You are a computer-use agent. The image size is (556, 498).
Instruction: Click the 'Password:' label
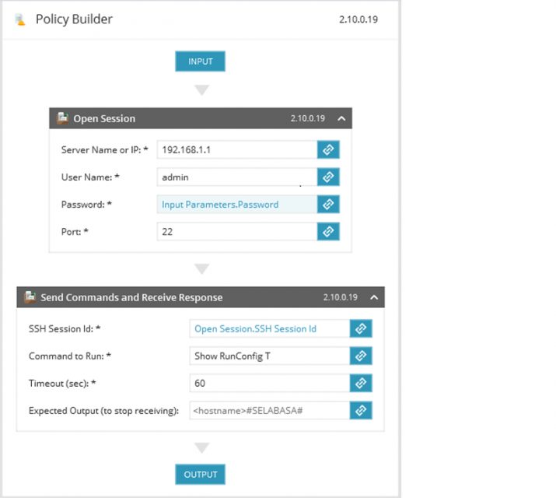click(x=86, y=205)
